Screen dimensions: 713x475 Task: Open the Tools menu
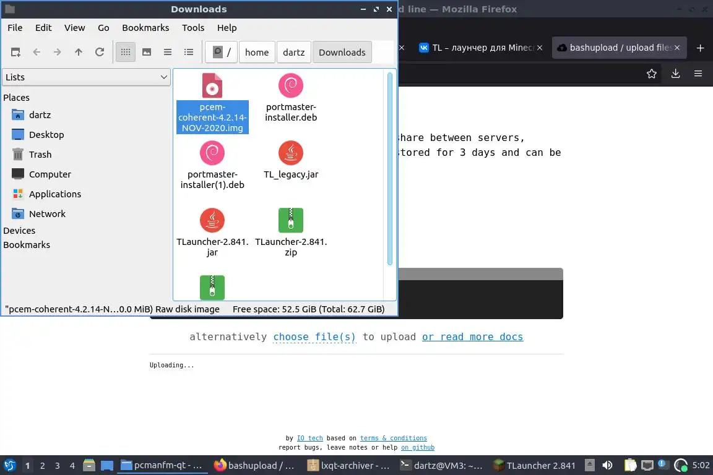(x=193, y=28)
